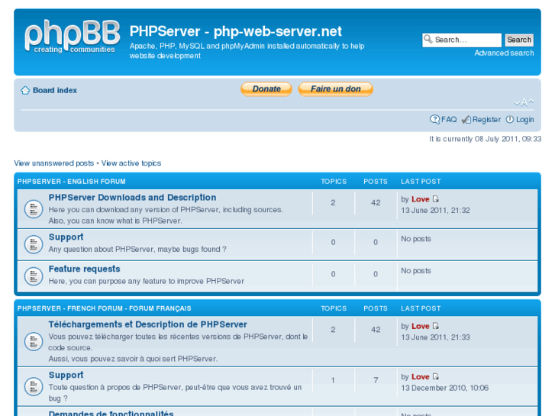Open PHPServer - French Forum category header

pyautogui.click(x=104, y=308)
